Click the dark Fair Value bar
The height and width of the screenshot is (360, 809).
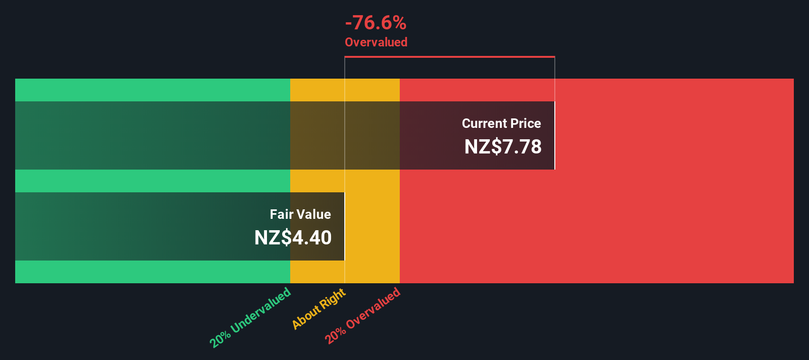click(x=180, y=226)
